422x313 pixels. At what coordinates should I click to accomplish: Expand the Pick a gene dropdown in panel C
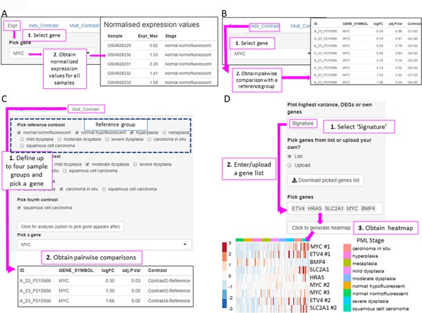pyautogui.click(x=105, y=245)
